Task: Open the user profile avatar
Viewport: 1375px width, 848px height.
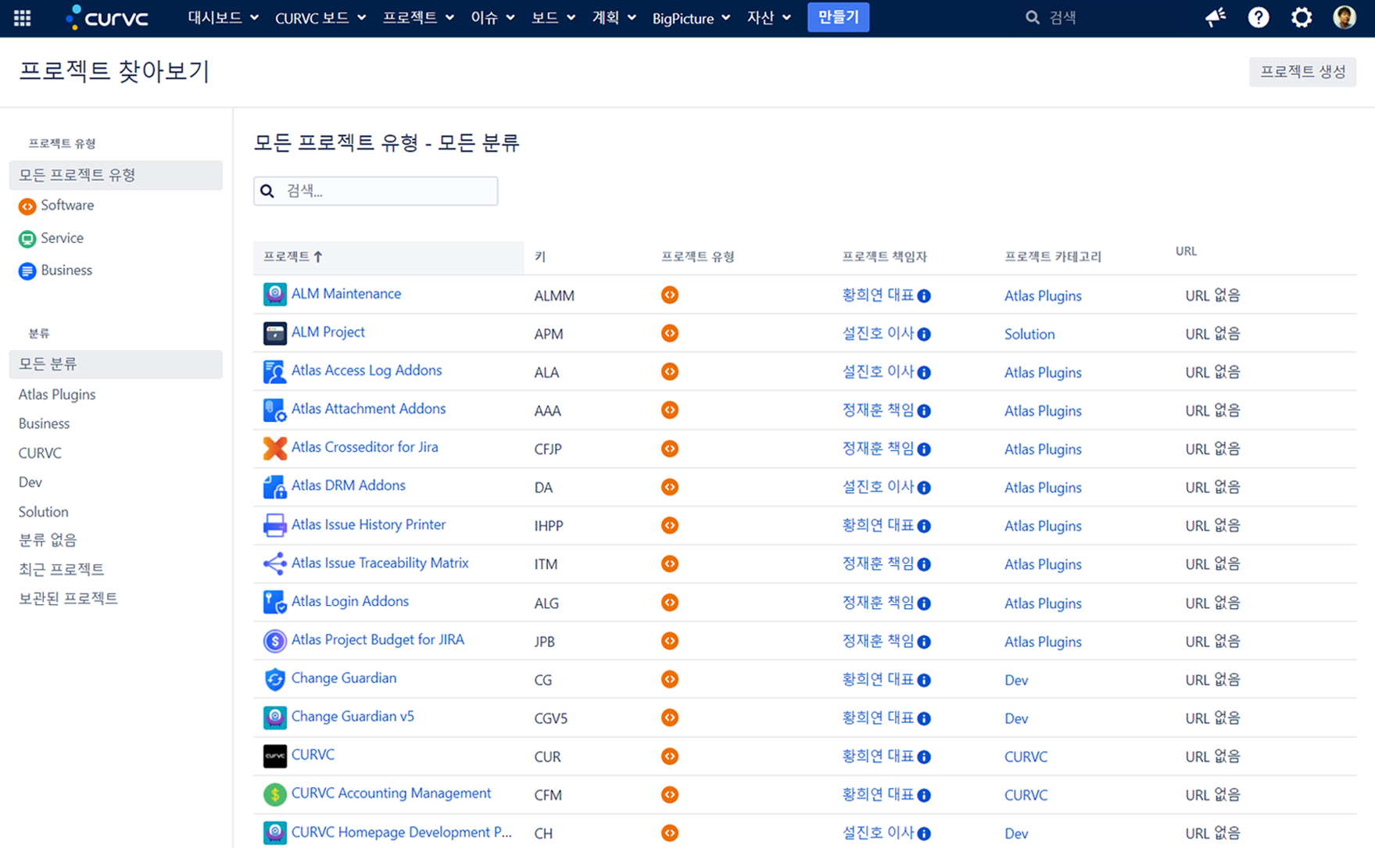Action: pos(1344,17)
